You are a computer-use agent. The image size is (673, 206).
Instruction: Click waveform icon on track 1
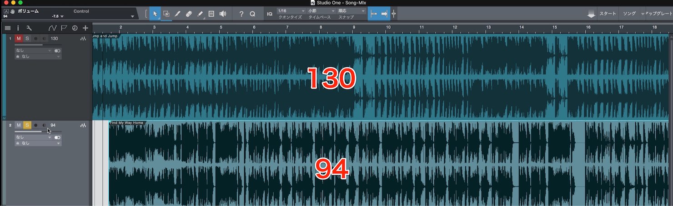(x=83, y=39)
